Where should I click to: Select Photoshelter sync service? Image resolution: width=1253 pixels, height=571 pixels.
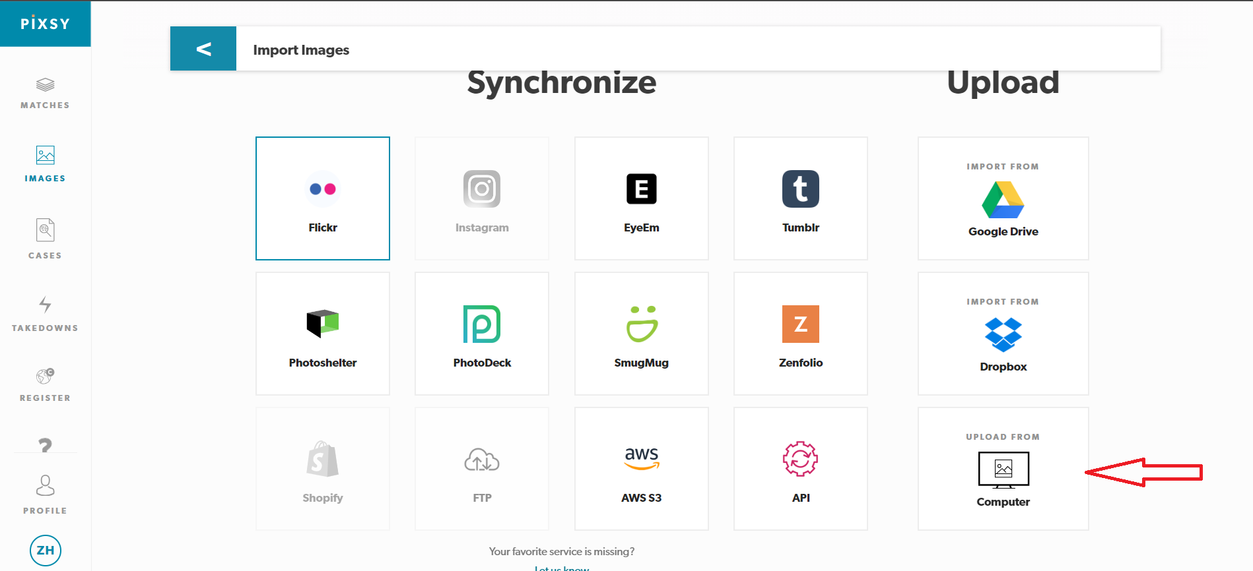click(323, 334)
